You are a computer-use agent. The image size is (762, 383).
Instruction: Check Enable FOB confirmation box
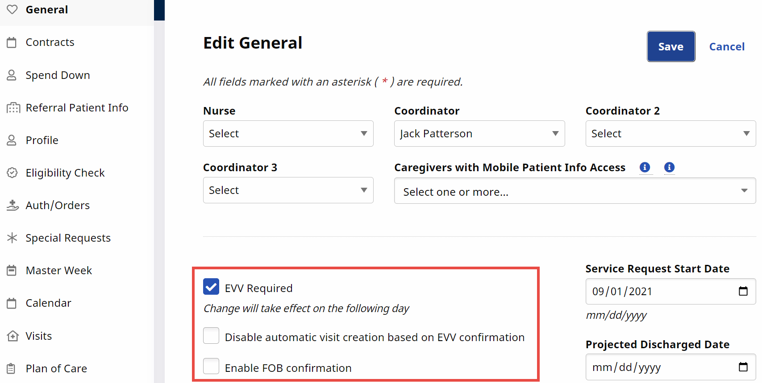(211, 367)
